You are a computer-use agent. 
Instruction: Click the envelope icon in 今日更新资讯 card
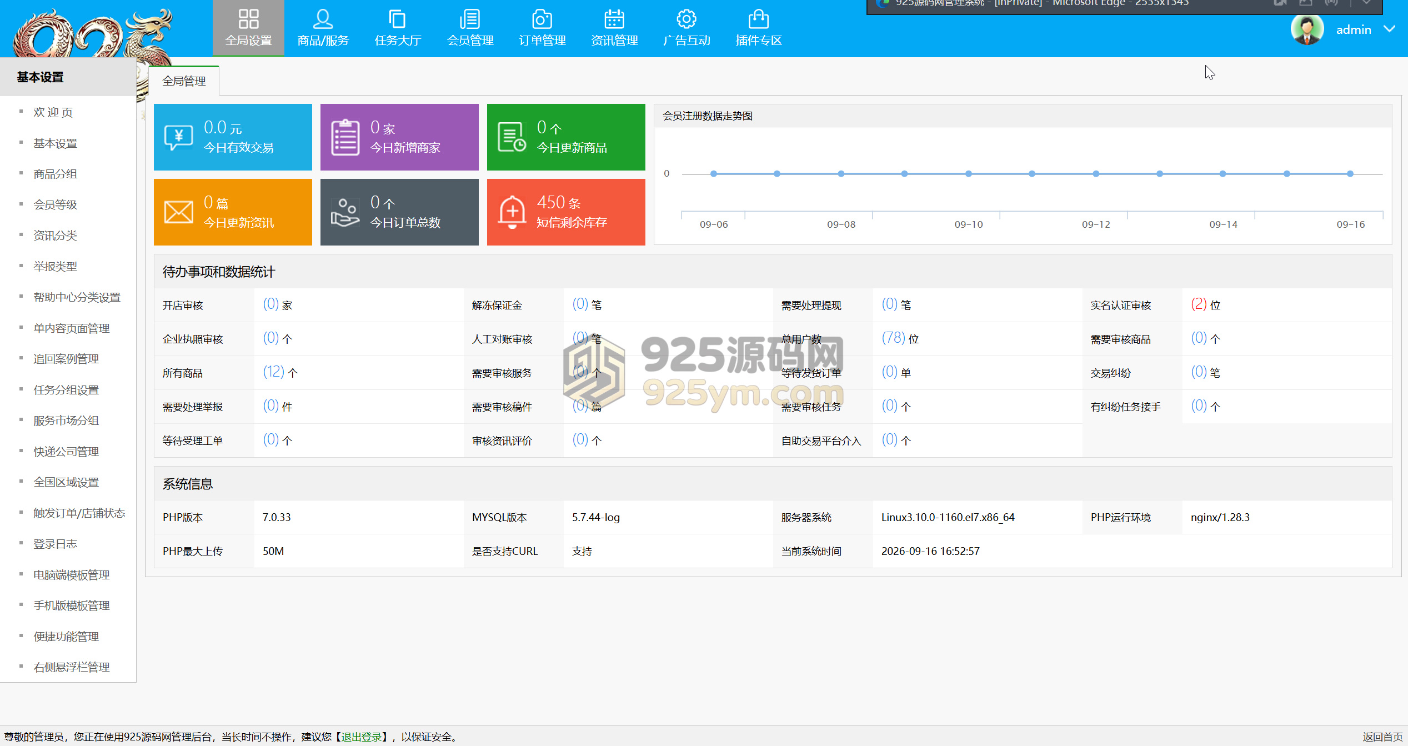[x=179, y=212]
